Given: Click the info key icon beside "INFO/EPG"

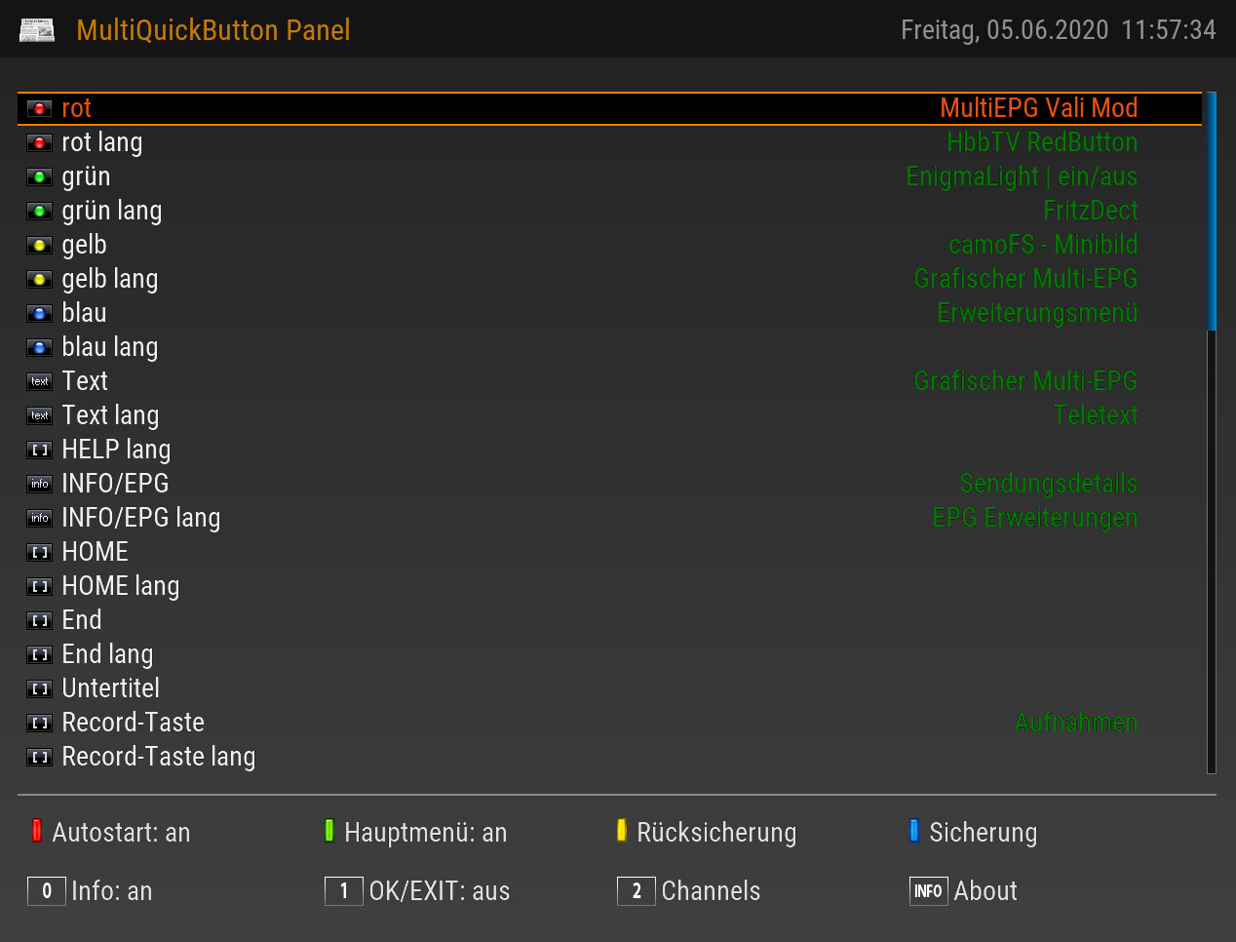Looking at the screenshot, I should (x=39, y=485).
